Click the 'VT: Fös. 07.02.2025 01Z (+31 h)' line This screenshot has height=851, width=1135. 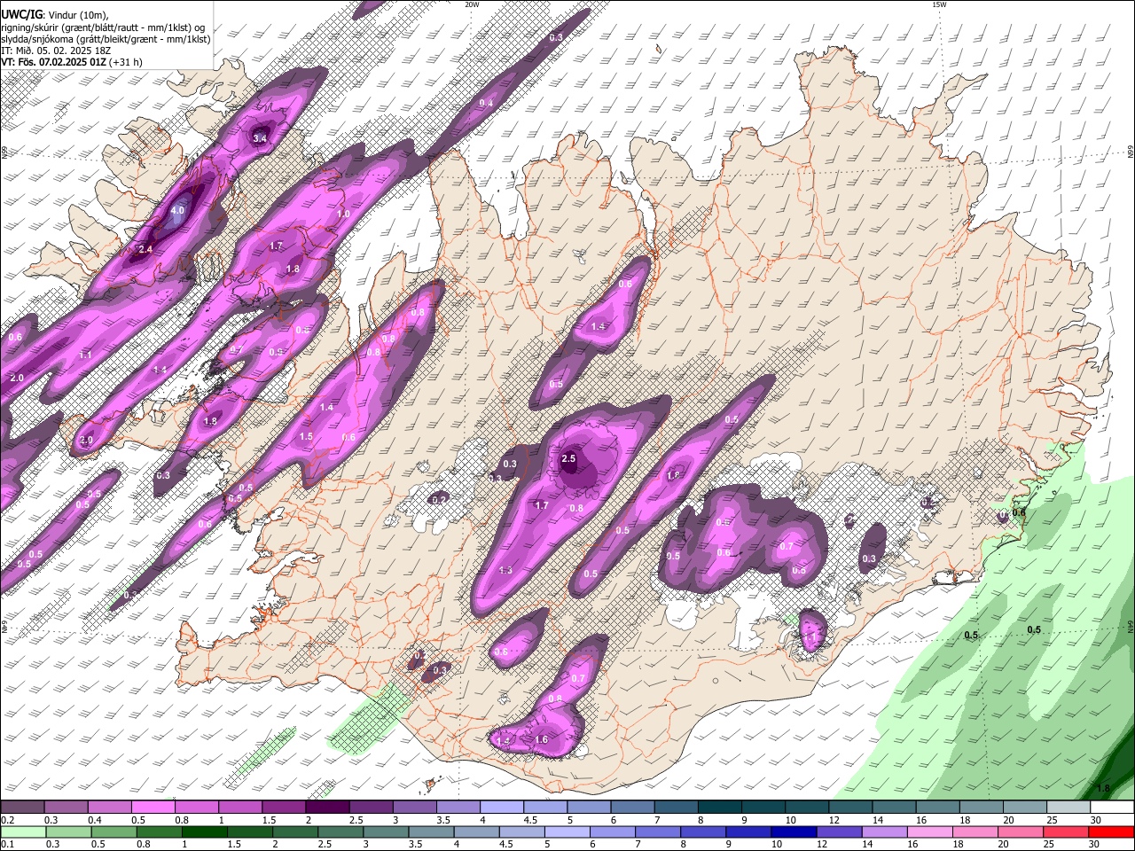coord(72,62)
